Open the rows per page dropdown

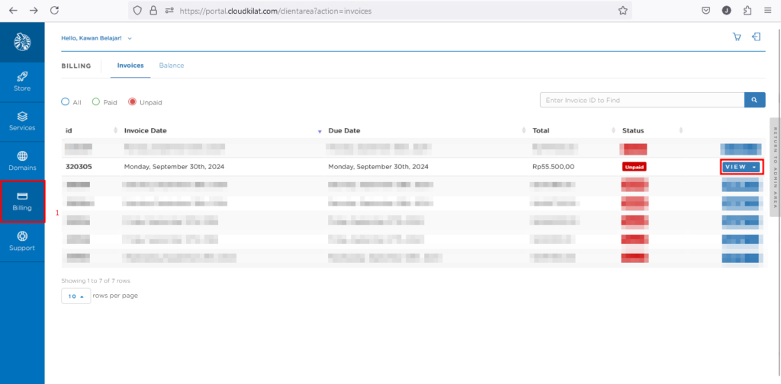tap(76, 296)
